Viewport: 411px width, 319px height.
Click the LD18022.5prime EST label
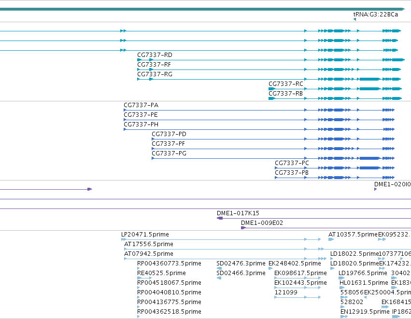pyautogui.click(x=354, y=254)
